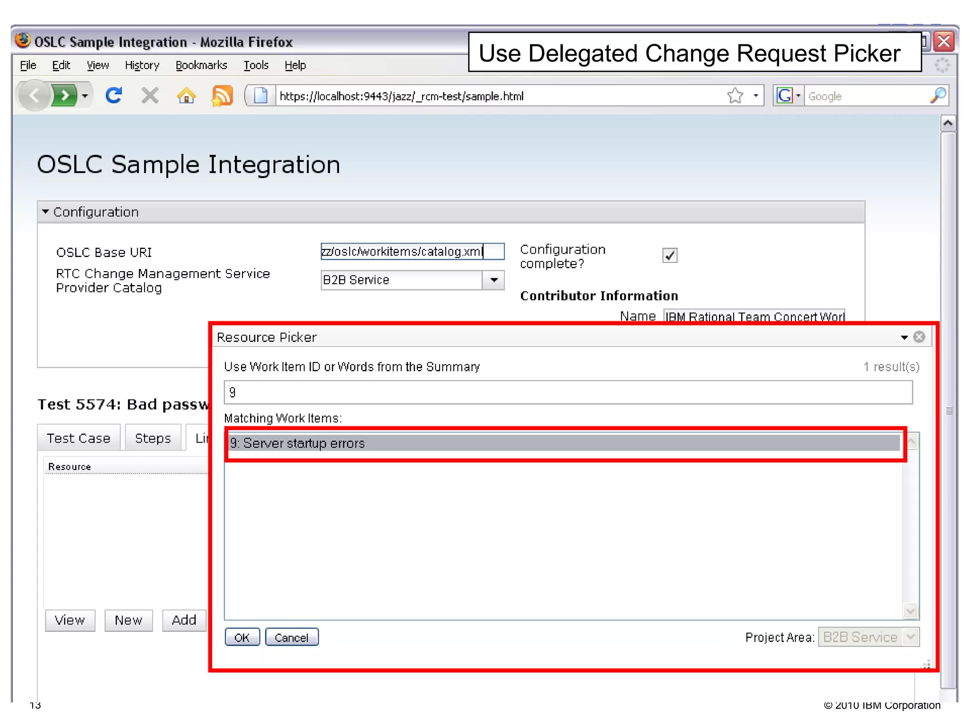
Task: Click the '1 result(s)' count text
Action: 891,367
